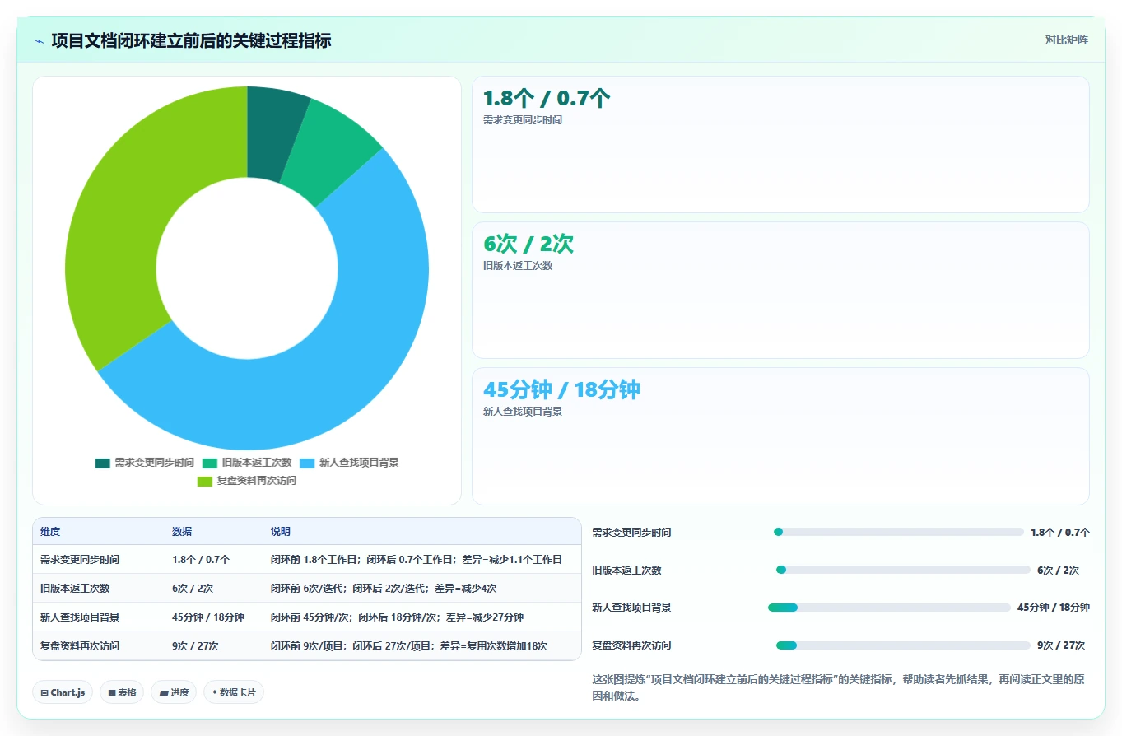Image resolution: width=1122 pixels, height=736 pixels.
Task: Click the 新人查找项目背景 table row name
Action: 80,617
